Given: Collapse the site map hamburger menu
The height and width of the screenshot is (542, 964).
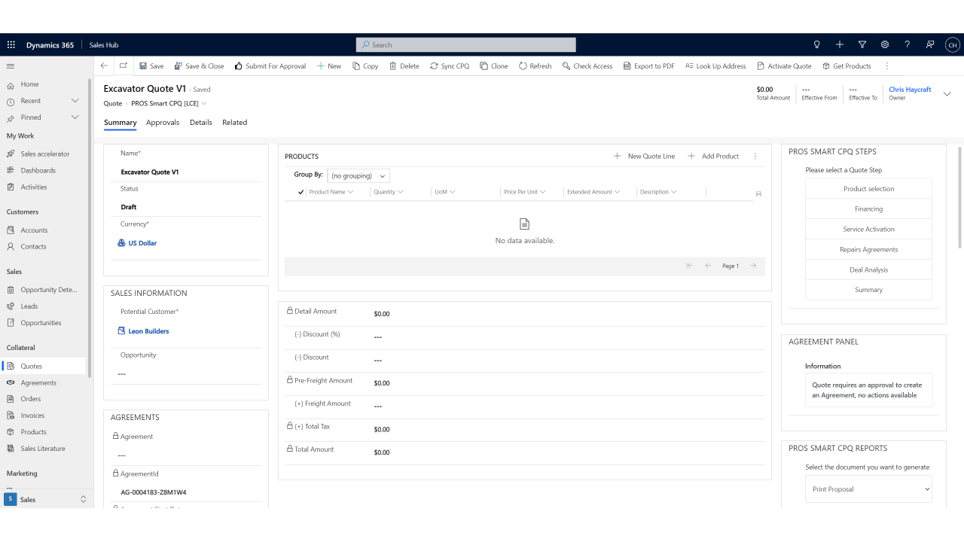Looking at the screenshot, I should coord(11,66).
